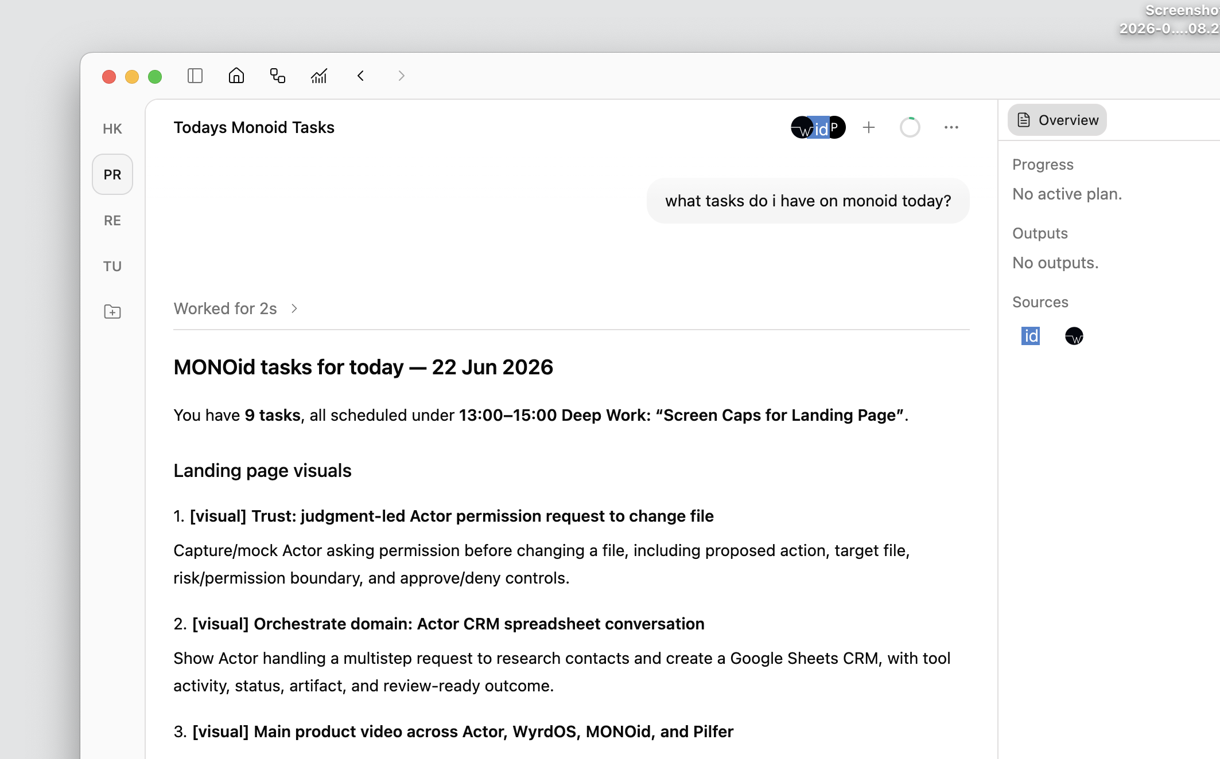This screenshot has height=759, width=1220.
Task: Click the 'Progress' section label
Action: coord(1043,165)
